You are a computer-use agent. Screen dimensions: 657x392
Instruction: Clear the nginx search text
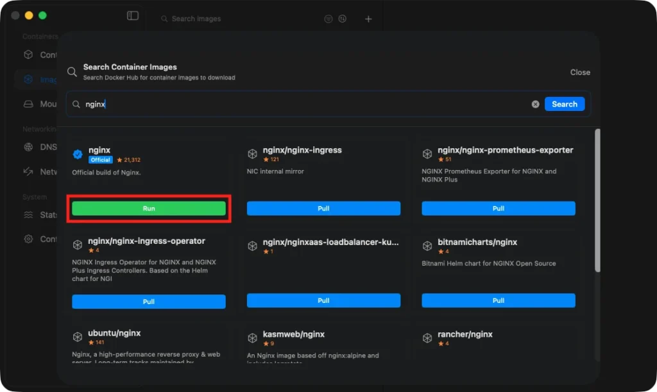tap(535, 105)
